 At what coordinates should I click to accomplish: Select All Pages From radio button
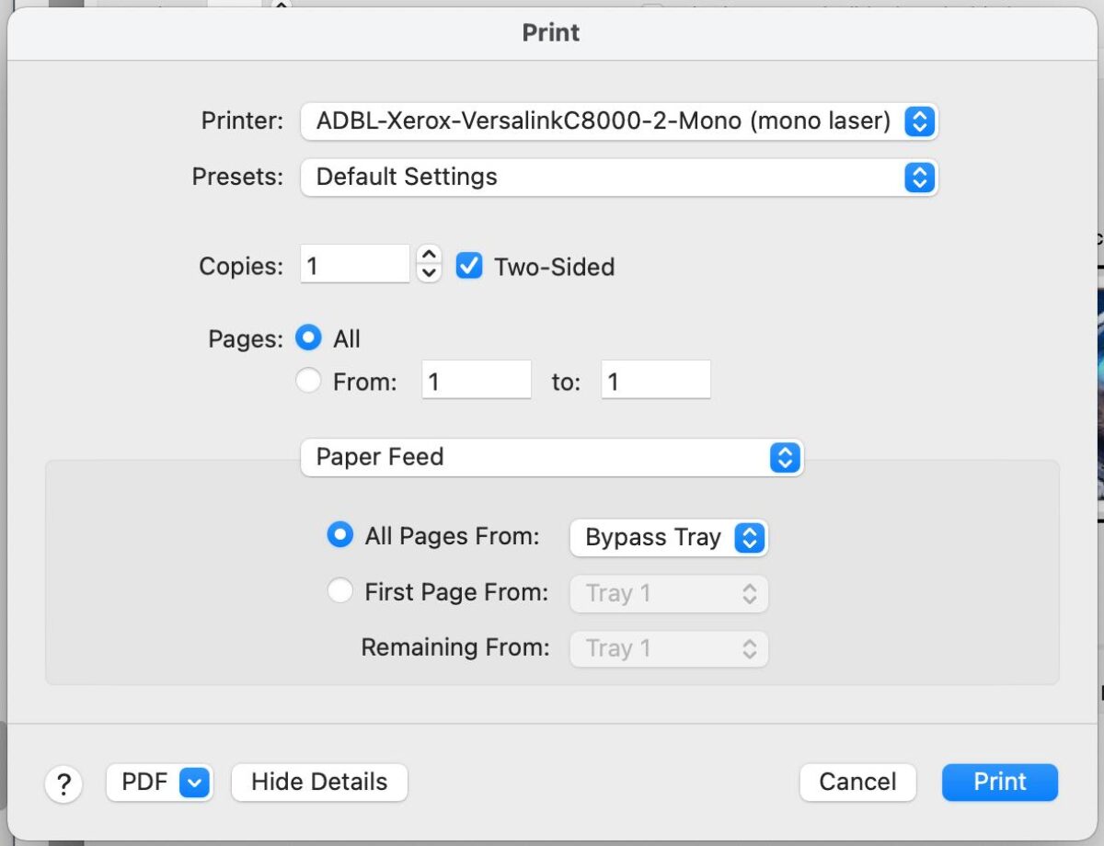[x=340, y=535]
